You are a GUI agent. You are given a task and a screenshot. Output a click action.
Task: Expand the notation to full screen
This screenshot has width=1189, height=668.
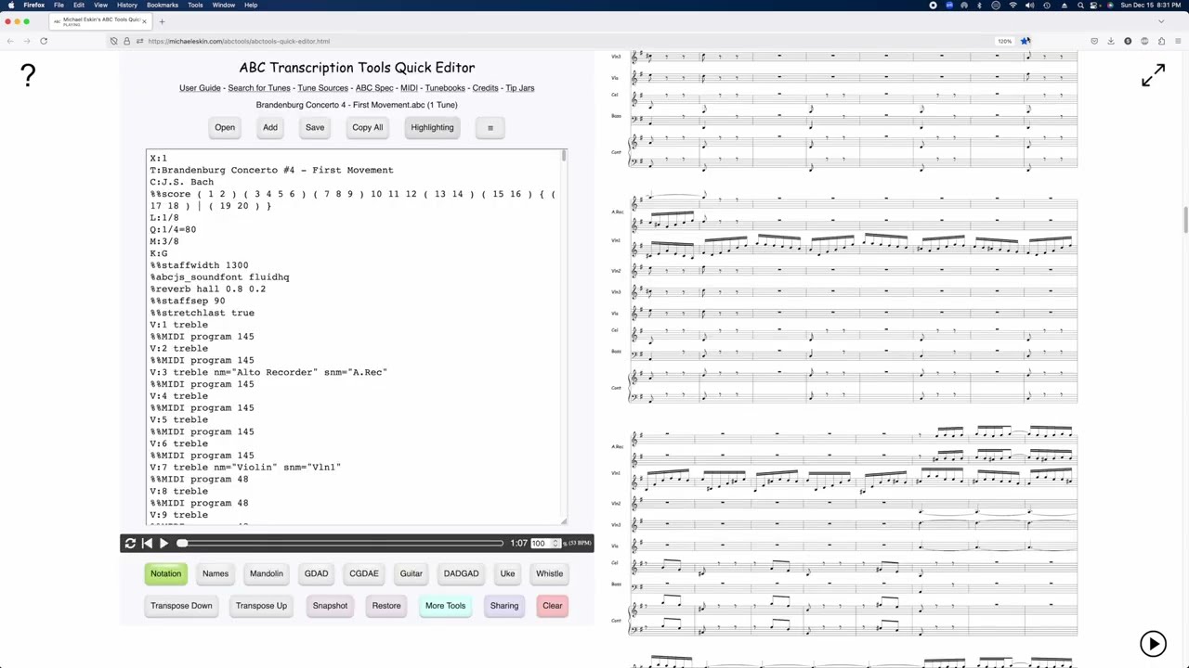tap(1153, 75)
